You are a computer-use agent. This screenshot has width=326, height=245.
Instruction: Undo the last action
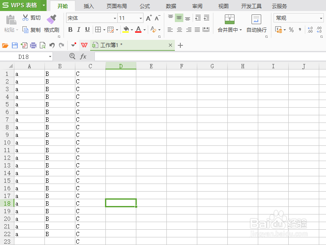point(52,45)
